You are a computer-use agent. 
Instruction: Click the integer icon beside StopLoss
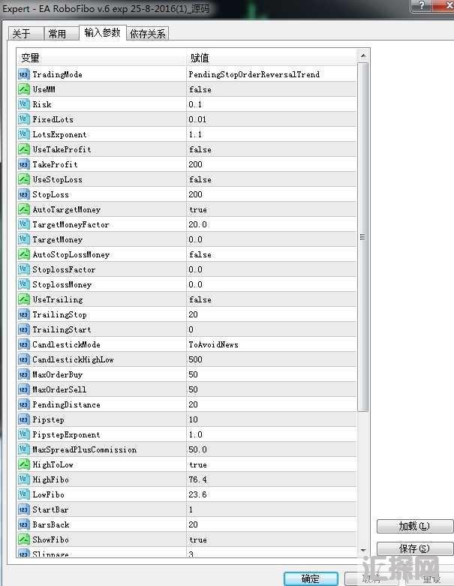(23, 194)
